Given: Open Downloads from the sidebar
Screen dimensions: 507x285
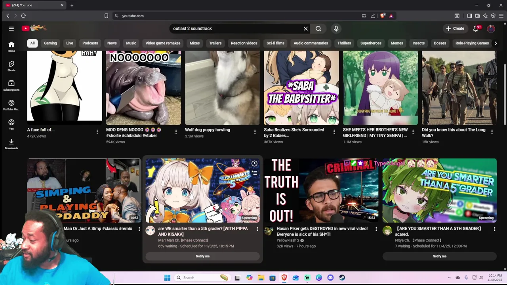Looking at the screenshot, I should tap(11, 144).
